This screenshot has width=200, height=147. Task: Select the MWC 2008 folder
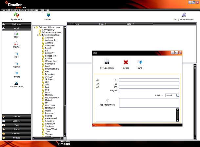(x=50, y=105)
